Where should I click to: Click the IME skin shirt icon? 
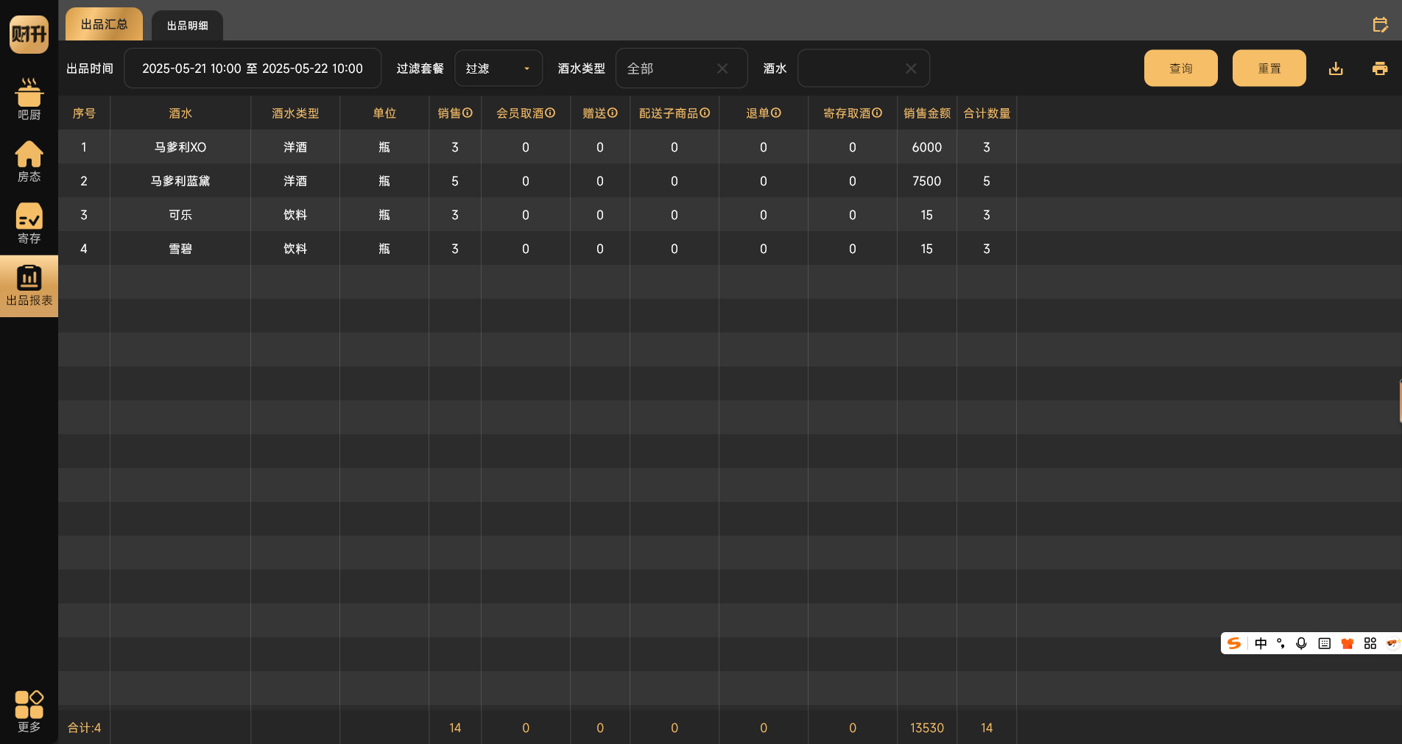pyautogui.click(x=1348, y=643)
